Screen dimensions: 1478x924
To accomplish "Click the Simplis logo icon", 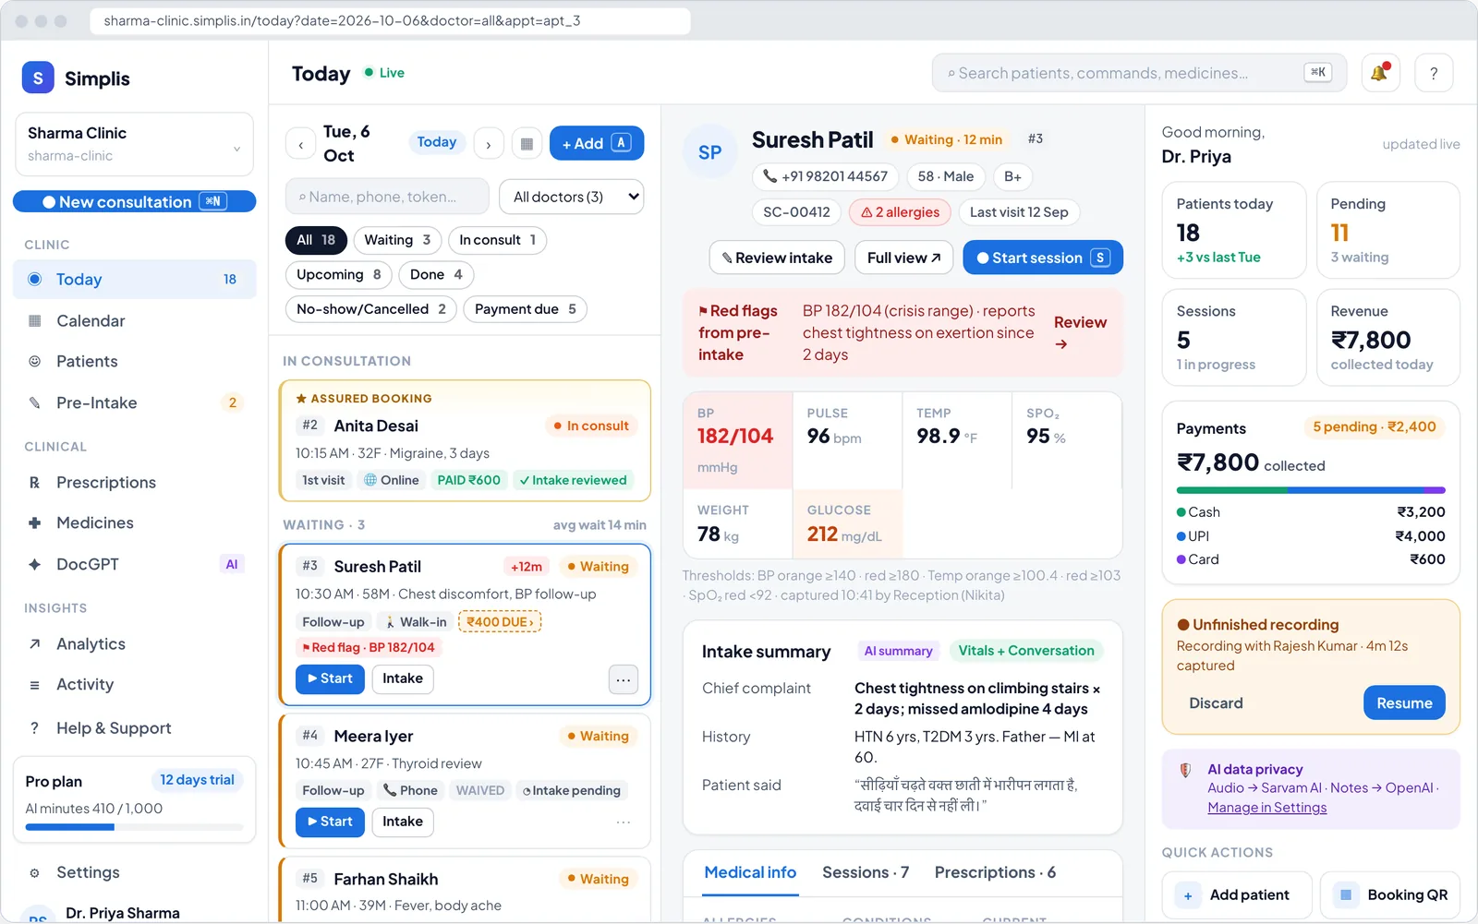I will 38,78.
